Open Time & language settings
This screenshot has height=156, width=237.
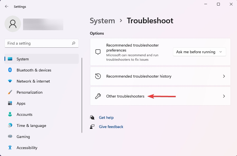click(x=42, y=126)
